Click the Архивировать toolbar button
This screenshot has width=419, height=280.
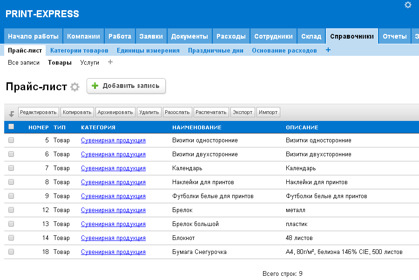115,112
